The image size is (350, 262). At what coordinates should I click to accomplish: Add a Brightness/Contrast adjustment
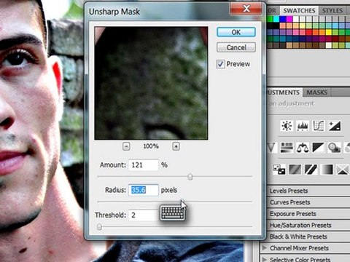(x=287, y=126)
